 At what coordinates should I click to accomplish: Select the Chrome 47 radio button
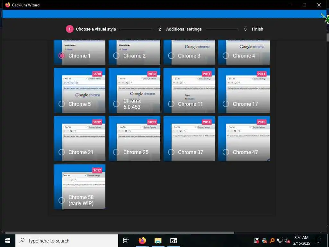[226, 152]
